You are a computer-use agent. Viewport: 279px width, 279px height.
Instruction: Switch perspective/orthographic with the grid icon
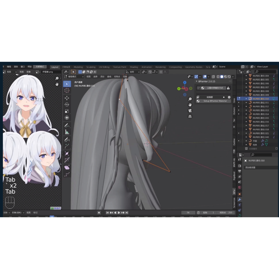[x=190, y=116]
